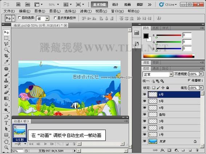Open the 窗口(W) menu
The image size is (206, 154).
tap(117, 11)
